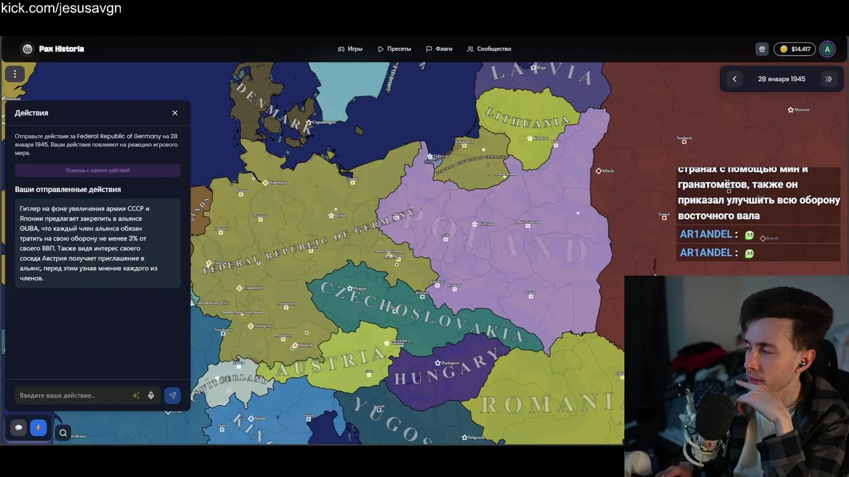Viewport: 849px width, 477px height.
Task: Open the $14.417 coin balance
Action: pos(795,49)
